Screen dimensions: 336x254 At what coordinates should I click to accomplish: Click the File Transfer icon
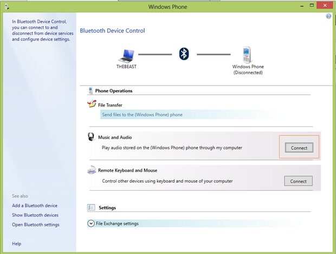(x=92, y=104)
